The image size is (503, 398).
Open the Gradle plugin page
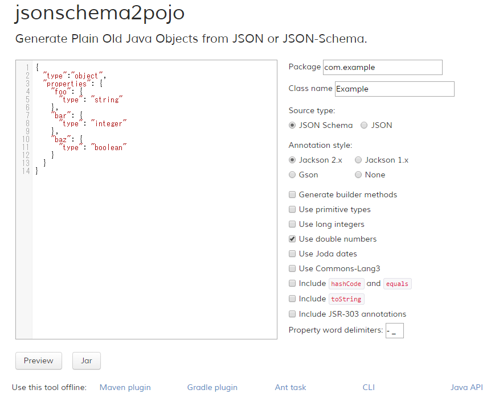pos(212,387)
